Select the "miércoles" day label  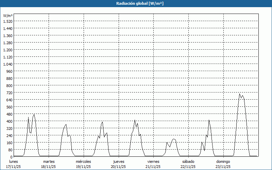83,161
